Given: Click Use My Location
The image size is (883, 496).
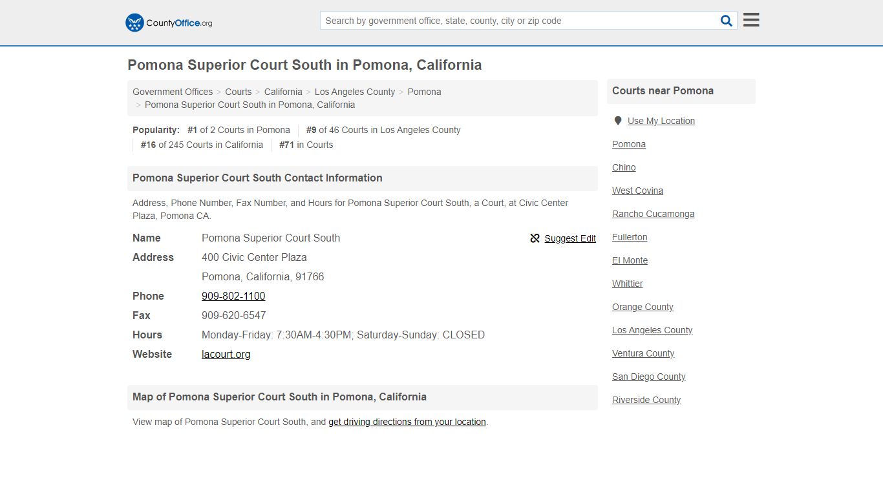Looking at the screenshot, I should 661,121.
